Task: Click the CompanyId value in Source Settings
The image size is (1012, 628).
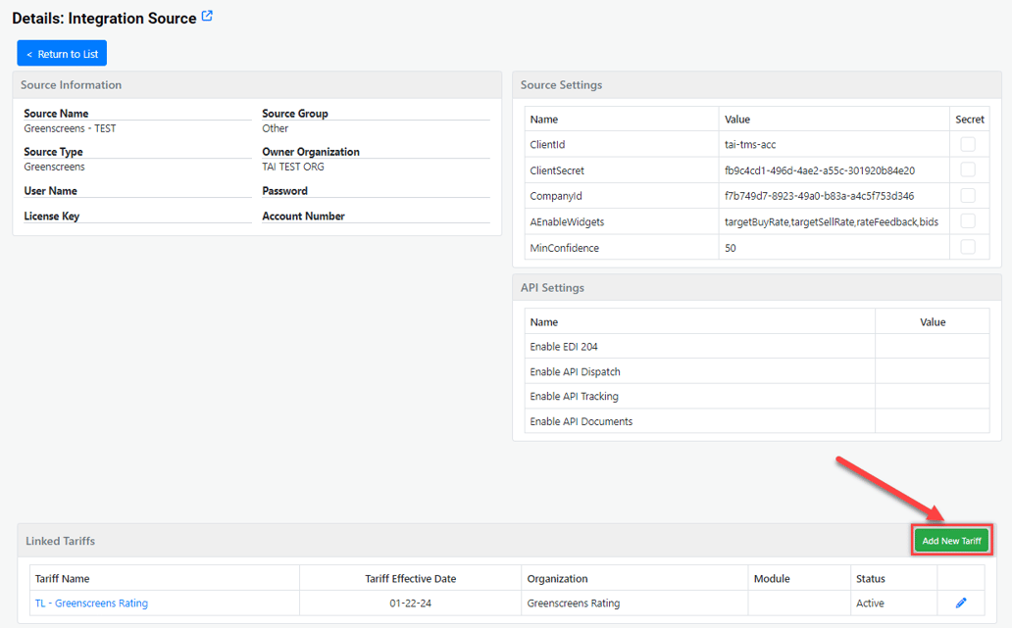Action: pyautogui.click(x=819, y=196)
